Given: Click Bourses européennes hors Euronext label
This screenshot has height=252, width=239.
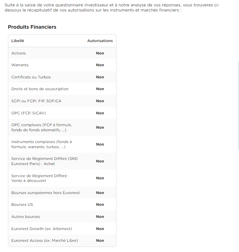Looking at the screenshot, I should point(46,193).
